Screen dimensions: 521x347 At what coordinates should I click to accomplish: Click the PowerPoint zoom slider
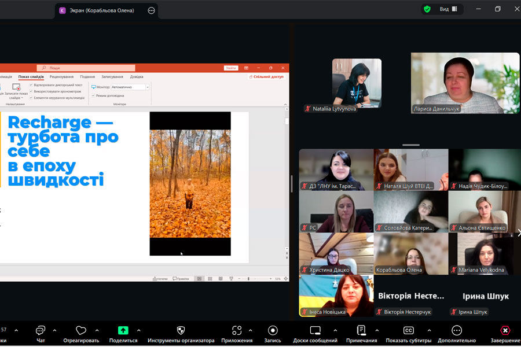click(248, 279)
